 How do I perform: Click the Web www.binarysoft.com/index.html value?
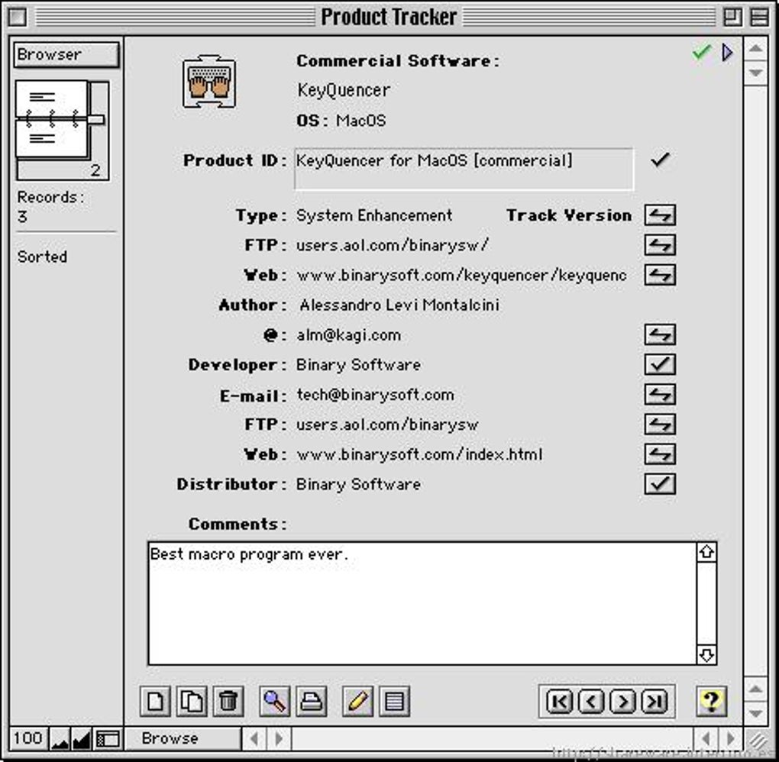[x=419, y=454]
